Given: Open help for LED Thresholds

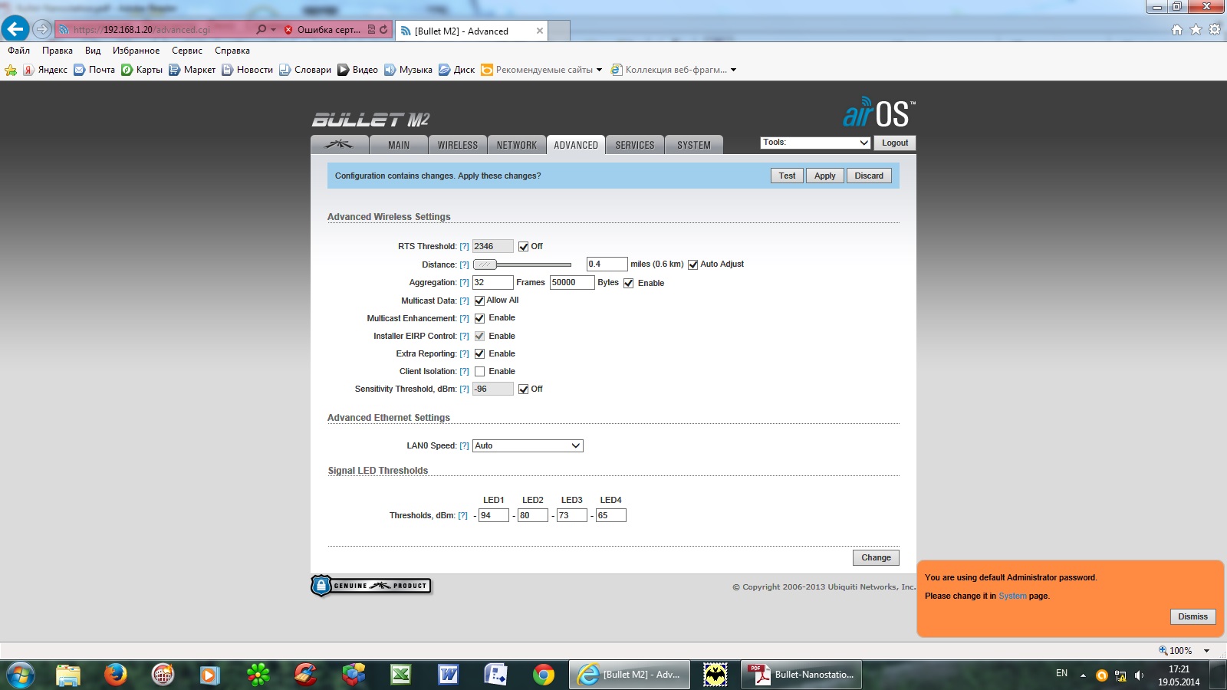Looking at the screenshot, I should tap(462, 516).
